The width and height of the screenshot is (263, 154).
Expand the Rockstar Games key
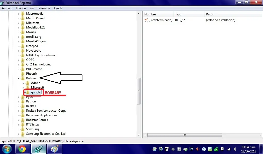click(18, 120)
